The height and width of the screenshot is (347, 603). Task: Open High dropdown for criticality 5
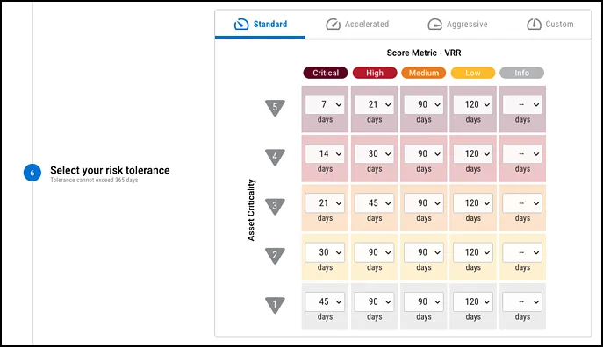tap(374, 104)
